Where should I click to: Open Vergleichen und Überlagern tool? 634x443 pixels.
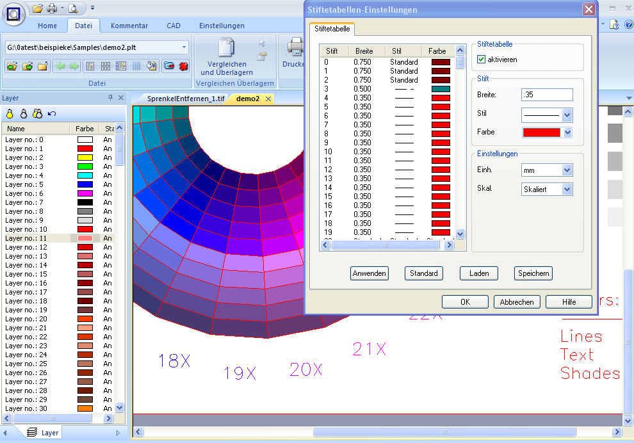point(227,58)
